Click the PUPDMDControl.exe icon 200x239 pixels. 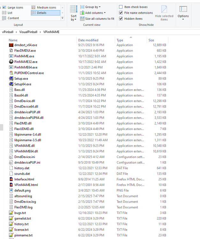coord(11,73)
